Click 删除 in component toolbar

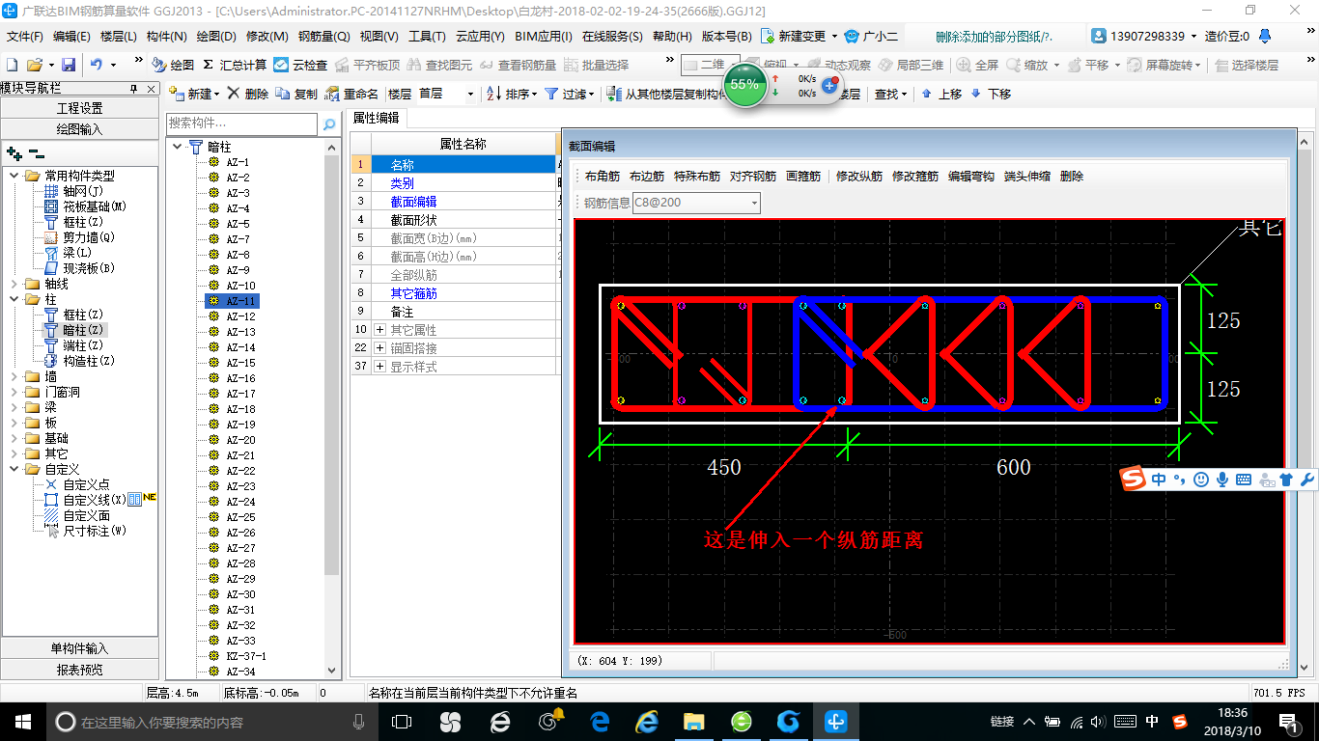247,94
